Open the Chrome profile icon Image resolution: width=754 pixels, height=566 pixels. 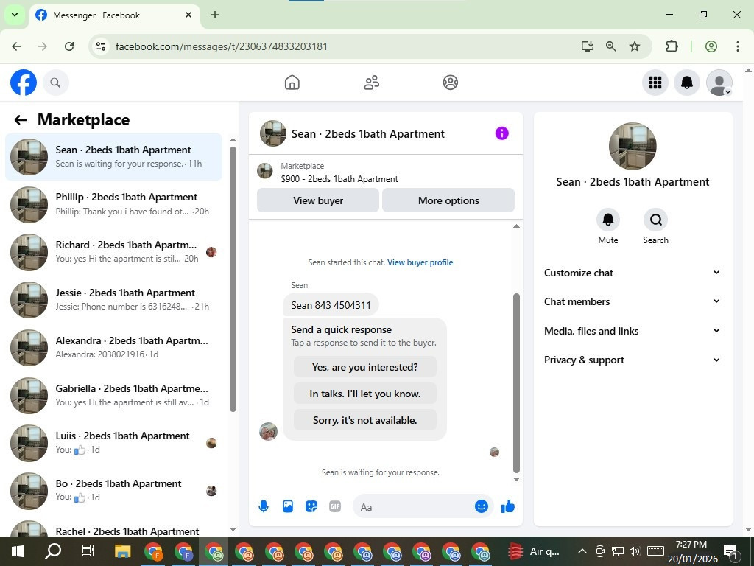tap(711, 46)
